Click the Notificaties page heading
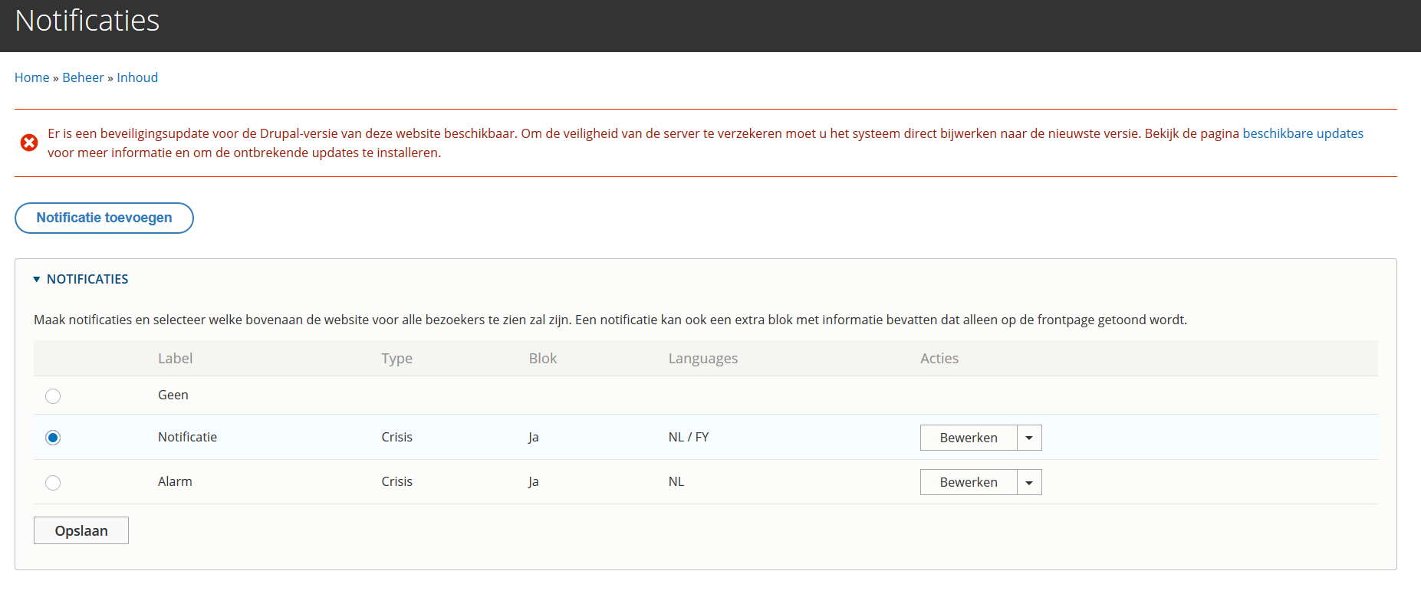This screenshot has height=594, width=1421. (87, 21)
